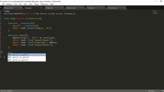The height and width of the screenshot is (92, 164).
Task: Choose PDF_utf8_to_utf16 autocomplete suggestion
Action: (x=27, y=60)
